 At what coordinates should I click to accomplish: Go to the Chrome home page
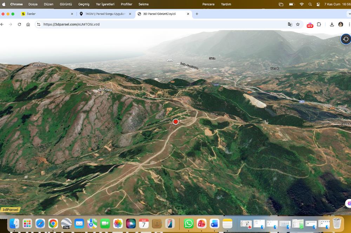pyautogui.click(x=28, y=25)
